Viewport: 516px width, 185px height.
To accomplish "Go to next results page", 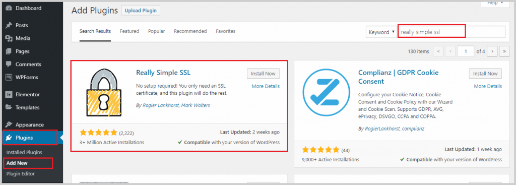I will 492,51.
